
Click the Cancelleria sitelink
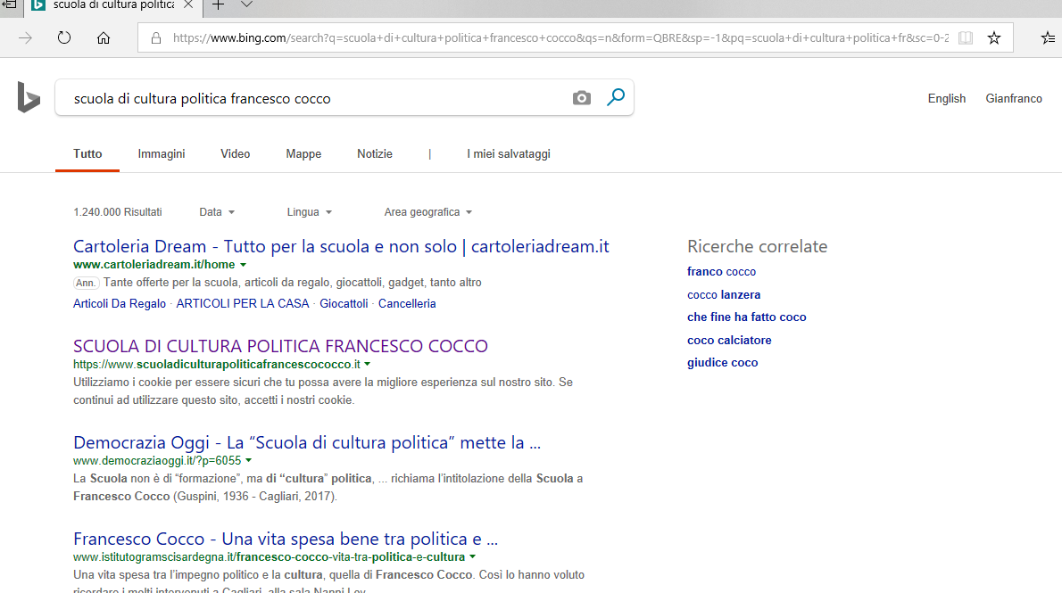(407, 303)
